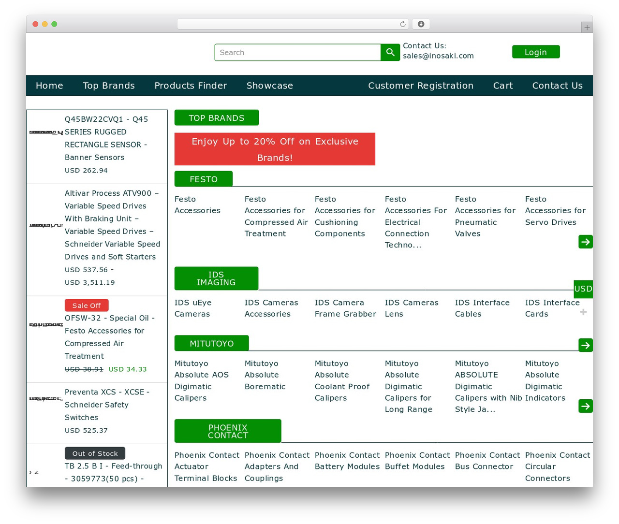Open Altivar Process ATV900 product link
The image size is (619, 524).
point(113,225)
